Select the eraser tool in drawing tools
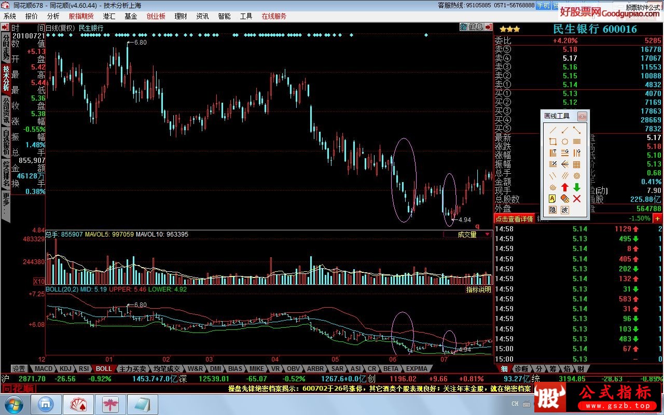The width and height of the screenshot is (664, 415). pos(565,199)
